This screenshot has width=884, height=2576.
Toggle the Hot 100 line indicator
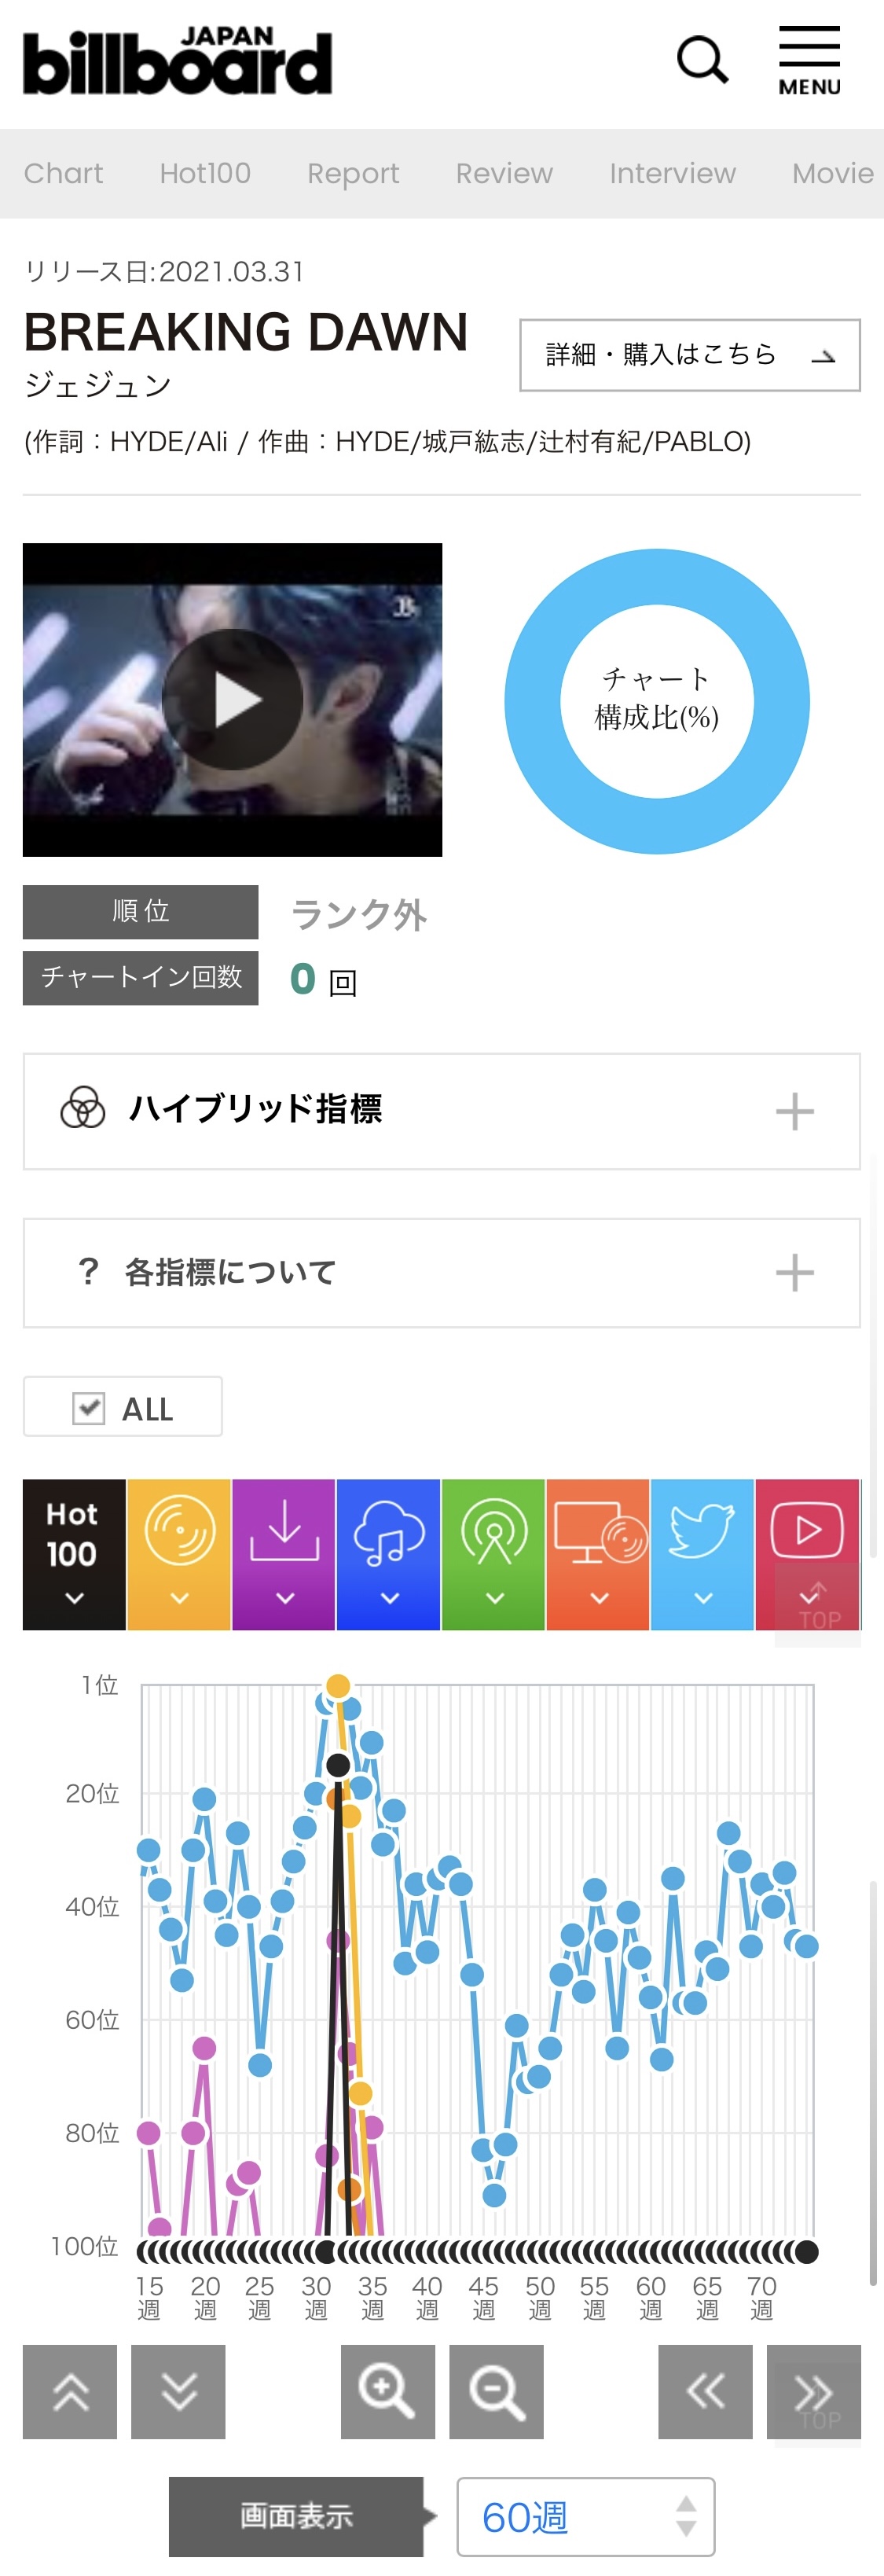pyautogui.click(x=74, y=1554)
